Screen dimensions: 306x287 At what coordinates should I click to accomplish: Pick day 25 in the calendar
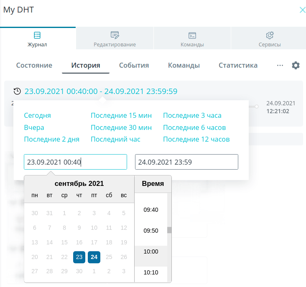(109, 257)
